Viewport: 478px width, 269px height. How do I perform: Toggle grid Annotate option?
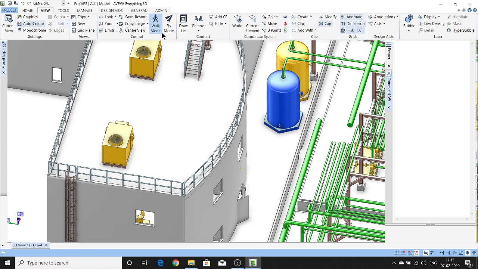[x=351, y=17]
